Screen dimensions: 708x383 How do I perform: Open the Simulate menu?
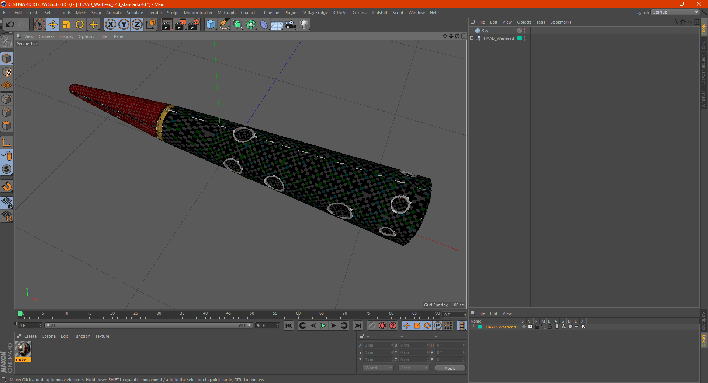click(x=135, y=13)
